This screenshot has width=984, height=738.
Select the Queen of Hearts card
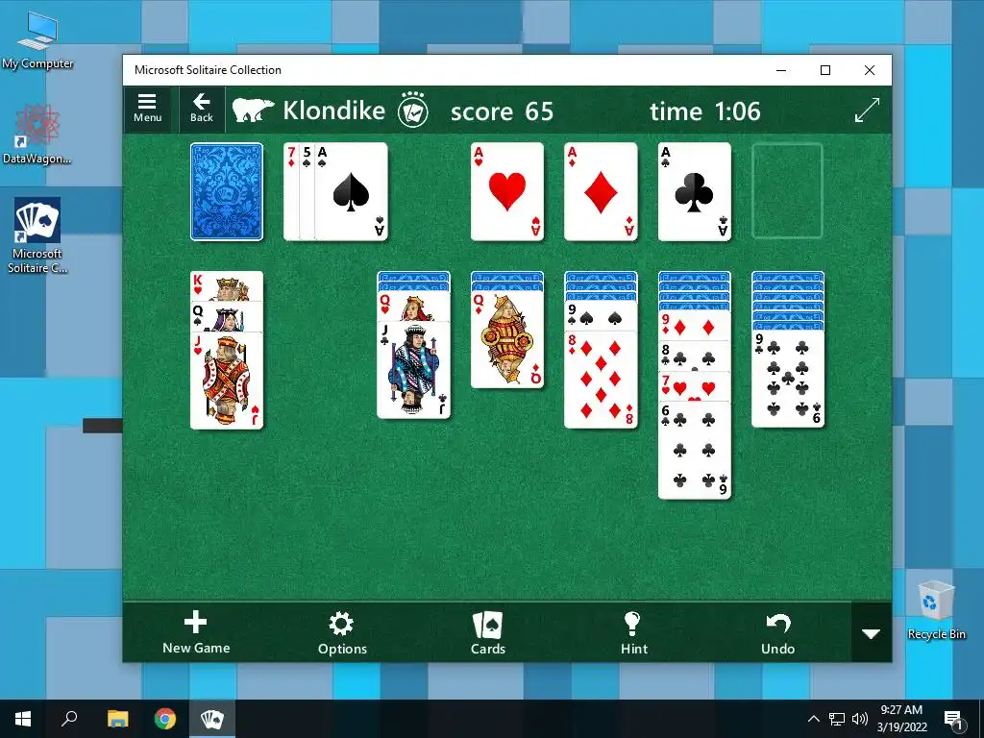(413, 307)
